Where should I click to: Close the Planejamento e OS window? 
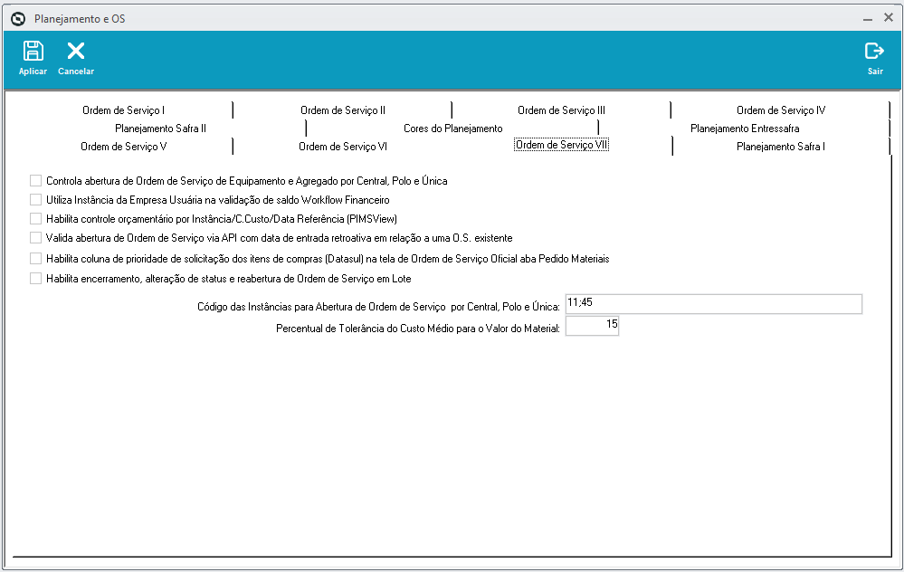coord(889,18)
